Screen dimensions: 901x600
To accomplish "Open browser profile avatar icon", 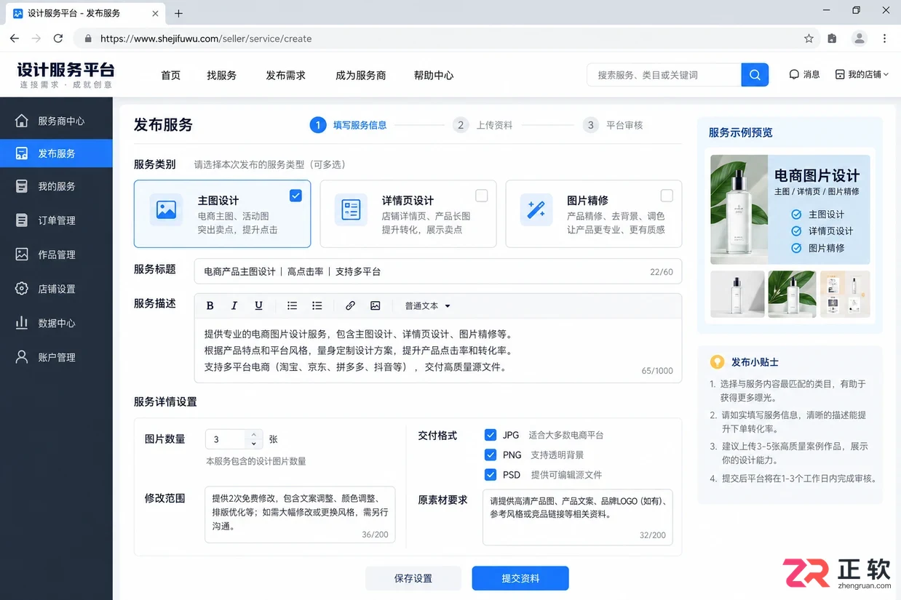I will tap(860, 39).
